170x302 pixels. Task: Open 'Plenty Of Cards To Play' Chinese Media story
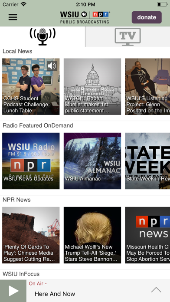(31, 235)
